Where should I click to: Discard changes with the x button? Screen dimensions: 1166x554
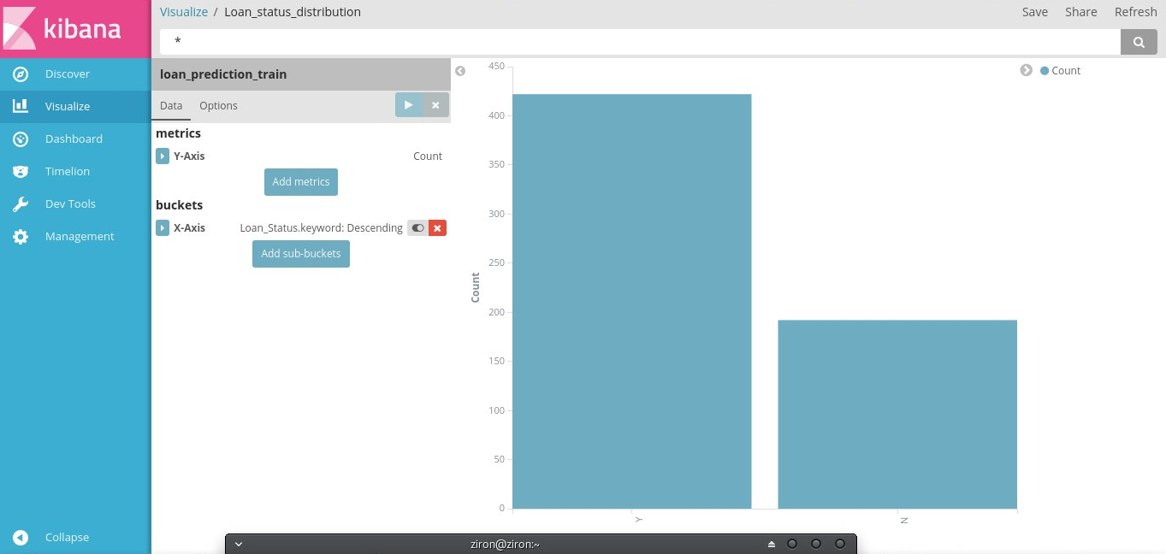(435, 105)
